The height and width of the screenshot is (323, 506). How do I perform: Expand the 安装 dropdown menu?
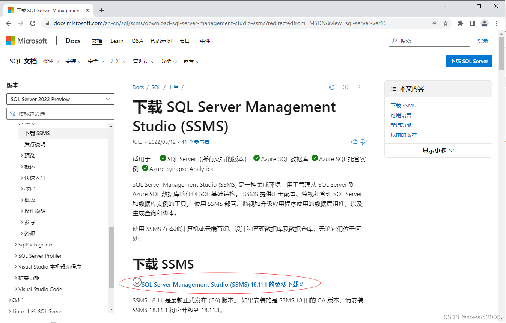[74, 61]
